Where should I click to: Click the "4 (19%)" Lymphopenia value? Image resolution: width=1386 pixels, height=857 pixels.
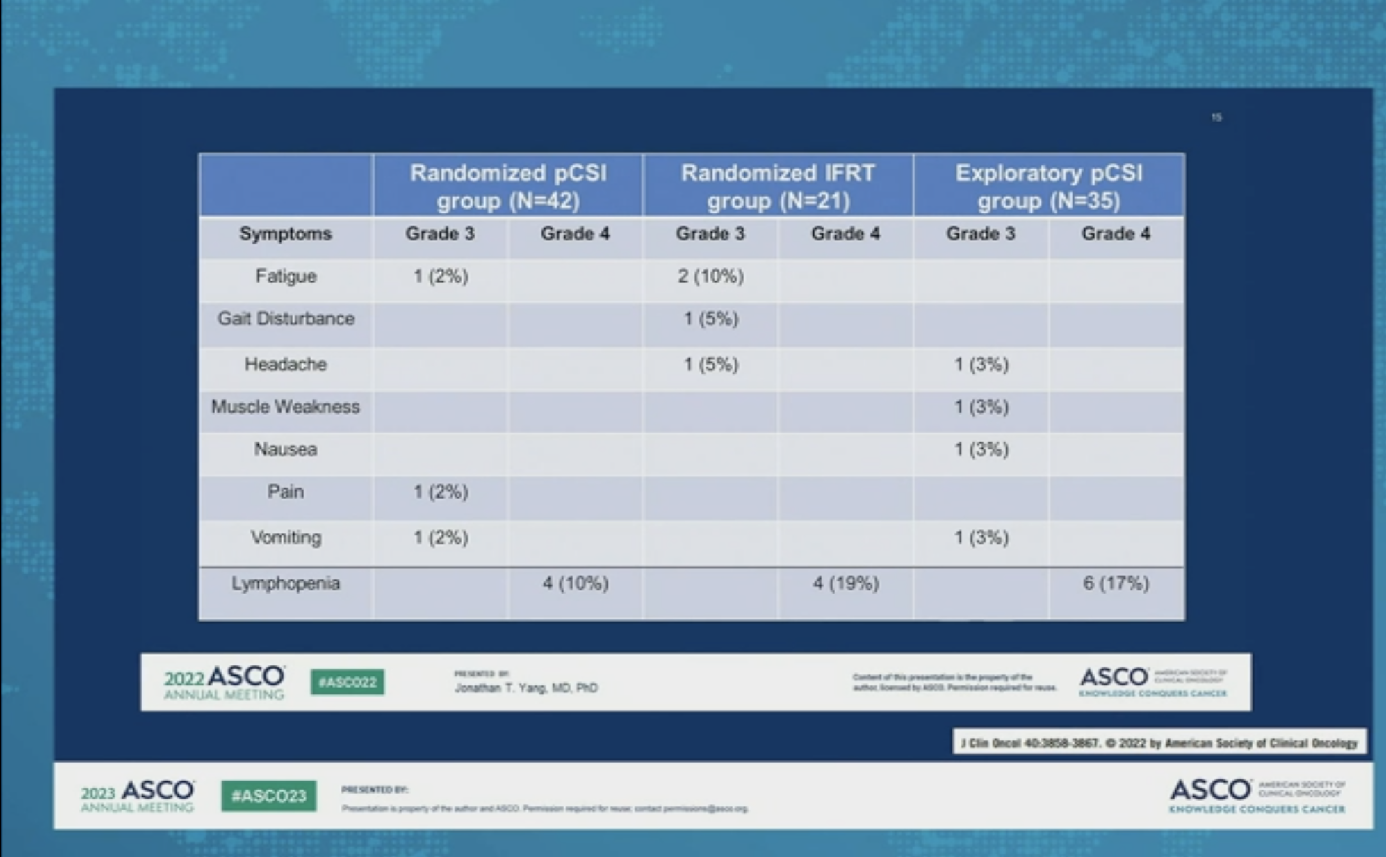tap(846, 583)
